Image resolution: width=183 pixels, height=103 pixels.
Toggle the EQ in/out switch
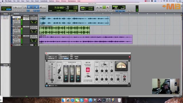pyautogui.click(x=104, y=64)
